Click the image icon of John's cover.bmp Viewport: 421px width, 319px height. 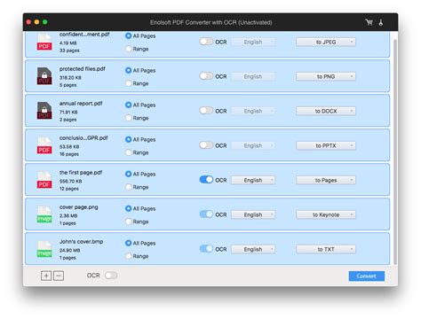point(44,249)
